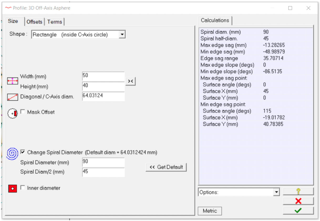Image resolution: width=320 pixels, height=221 pixels.
Task: Click the diagonal red arrow icon
Action: pyautogui.click(x=13, y=97)
